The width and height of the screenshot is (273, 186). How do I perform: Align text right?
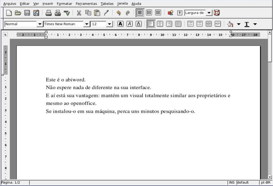(x=169, y=24)
